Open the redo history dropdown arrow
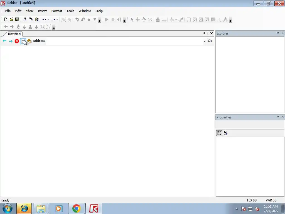Screen dimensions: 285x214 [x=57, y=20]
